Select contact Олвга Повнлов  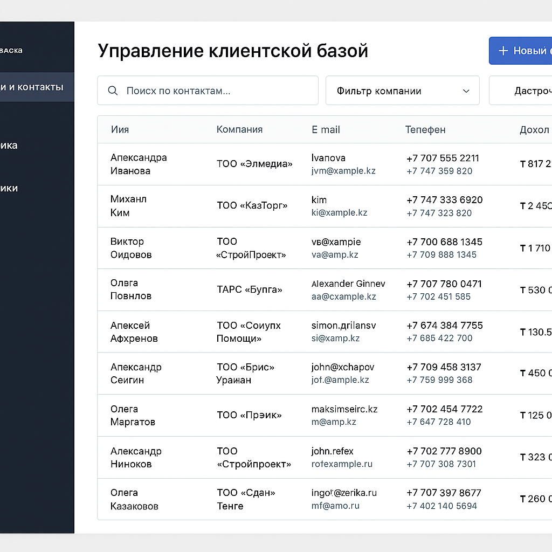point(131,289)
